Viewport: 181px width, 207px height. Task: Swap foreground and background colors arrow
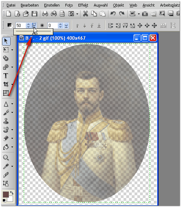click(x=12, y=193)
